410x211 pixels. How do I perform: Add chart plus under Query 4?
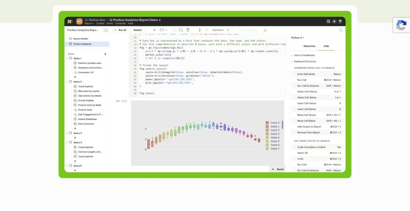click(x=75, y=161)
